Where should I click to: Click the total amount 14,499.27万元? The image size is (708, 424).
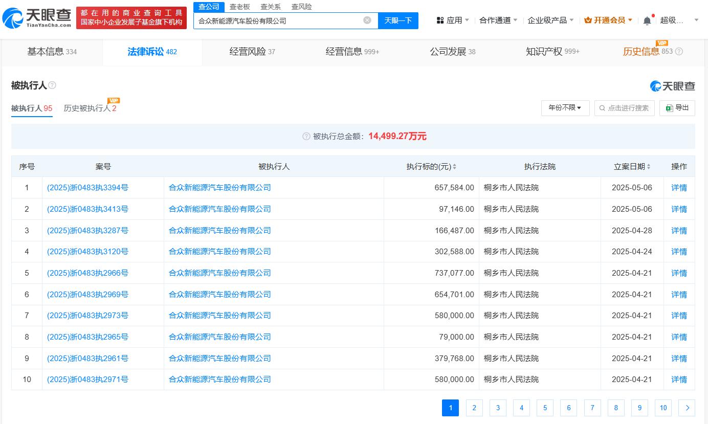[397, 137]
